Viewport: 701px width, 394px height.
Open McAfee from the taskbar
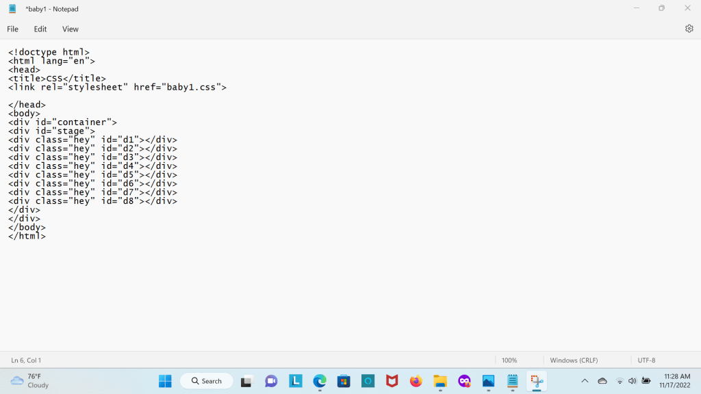click(392, 381)
